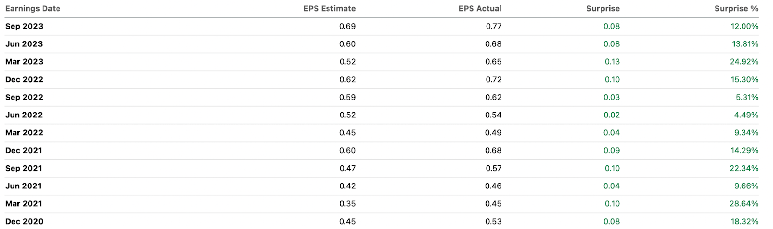Click the EPS Actual column header
The width and height of the screenshot is (773, 229).
(x=480, y=8)
